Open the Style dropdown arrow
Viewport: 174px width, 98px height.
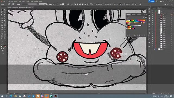[65, 4]
